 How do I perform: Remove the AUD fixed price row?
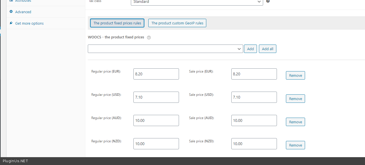pyautogui.click(x=295, y=122)
